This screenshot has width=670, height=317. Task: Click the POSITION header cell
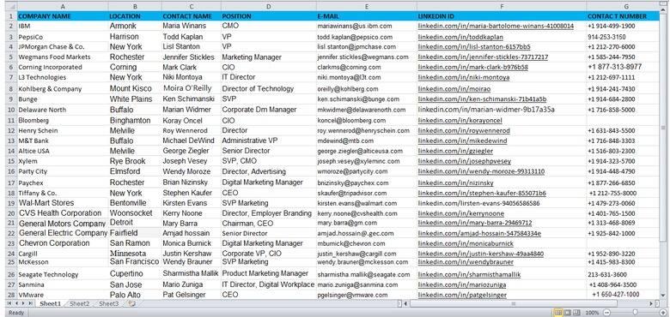[x=268, y=16]
